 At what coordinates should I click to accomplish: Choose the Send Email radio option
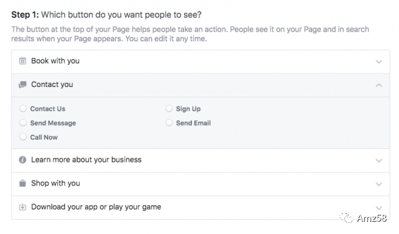pos(169,123)
